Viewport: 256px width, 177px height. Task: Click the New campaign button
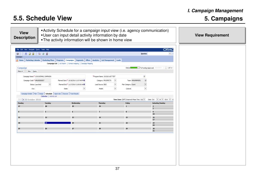click(x=29, y=71)
